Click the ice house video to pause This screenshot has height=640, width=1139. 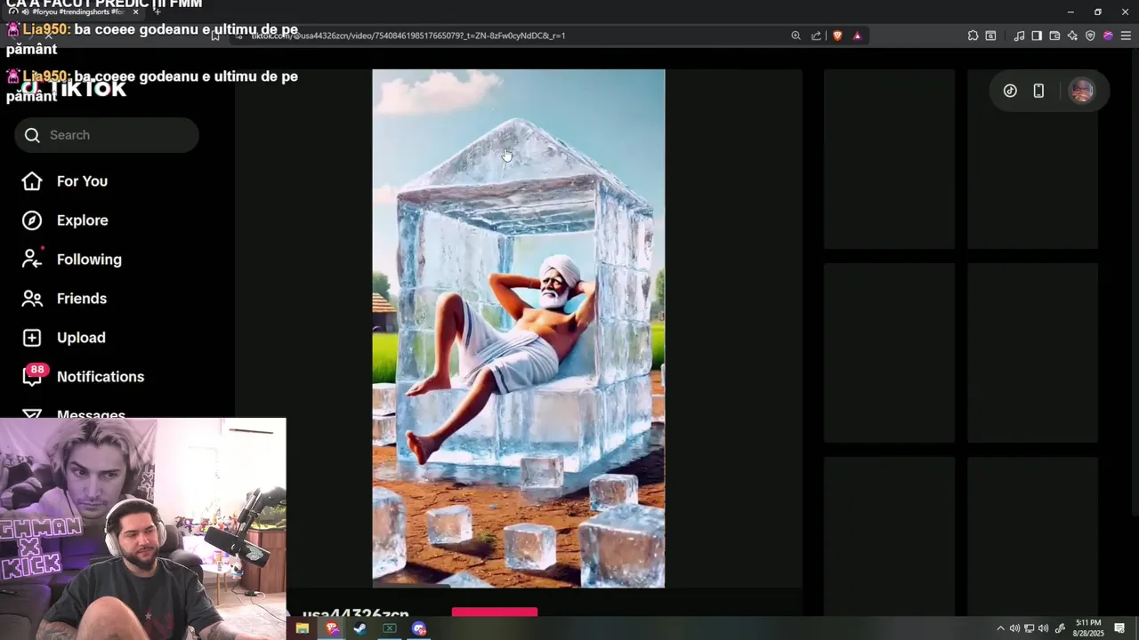point(518,329)
